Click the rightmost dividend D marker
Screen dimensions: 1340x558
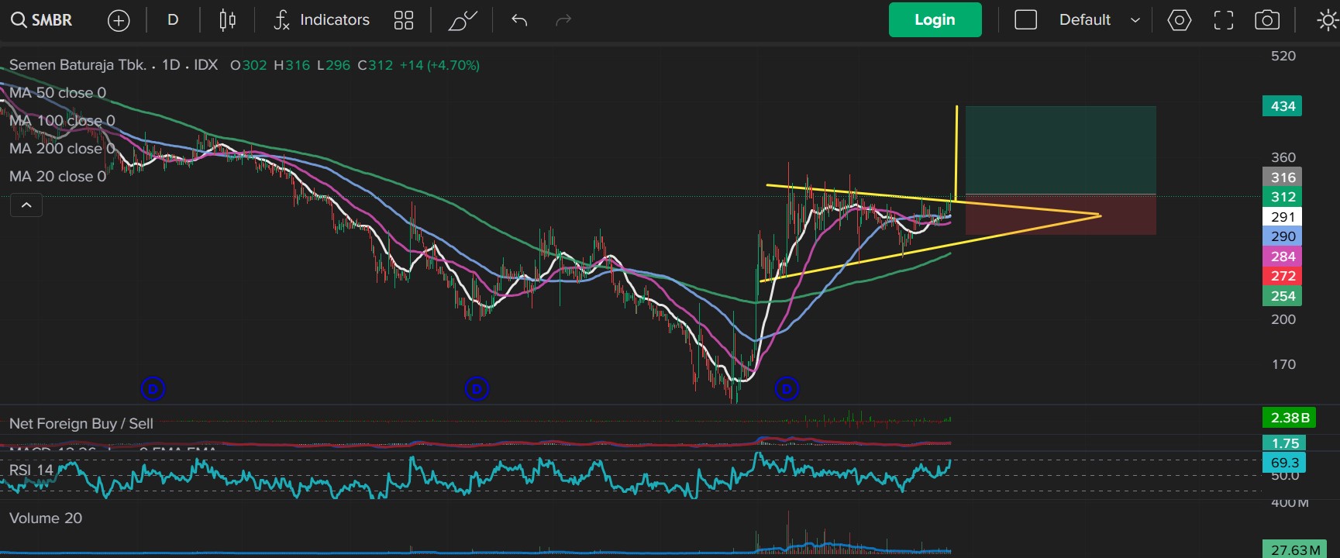(x=787, y=388)
